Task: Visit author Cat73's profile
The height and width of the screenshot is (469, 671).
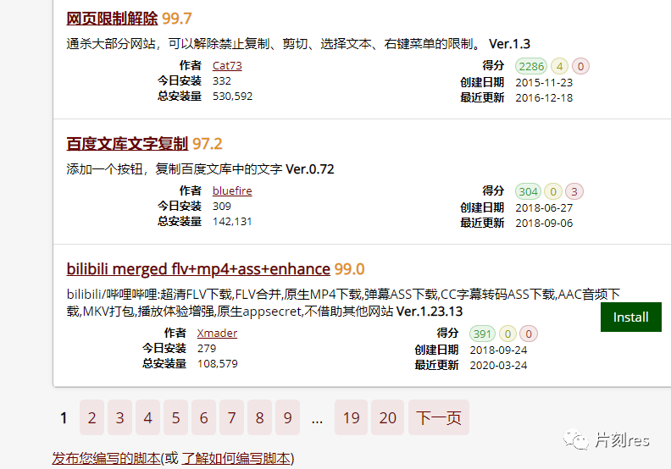Action: [x=227, y=65]
